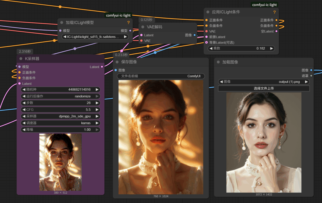This screenshot has height=203, width=322.
Task: Click the 0.125秒 timing label
Action: click(147, 20)
